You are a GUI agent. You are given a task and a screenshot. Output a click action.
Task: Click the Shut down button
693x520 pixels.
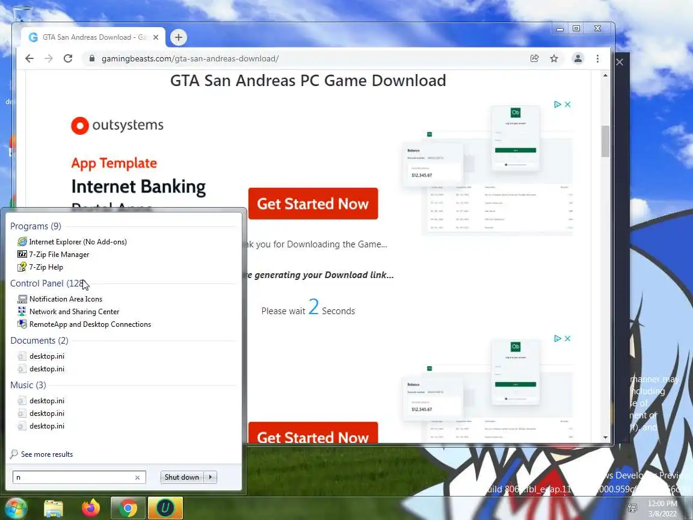pyautogui.click(x=182, y=477)
